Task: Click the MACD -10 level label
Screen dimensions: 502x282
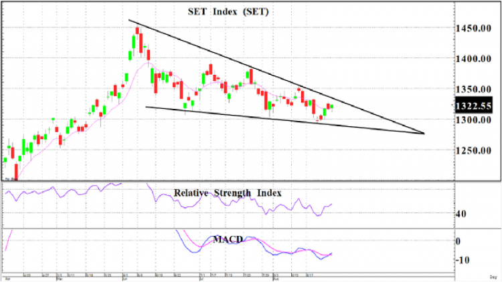Action: 462,260
